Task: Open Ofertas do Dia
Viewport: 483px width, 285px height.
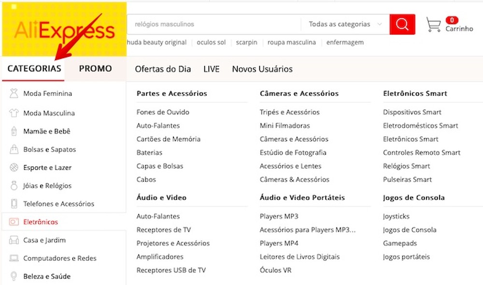Action: pos(162,69)
